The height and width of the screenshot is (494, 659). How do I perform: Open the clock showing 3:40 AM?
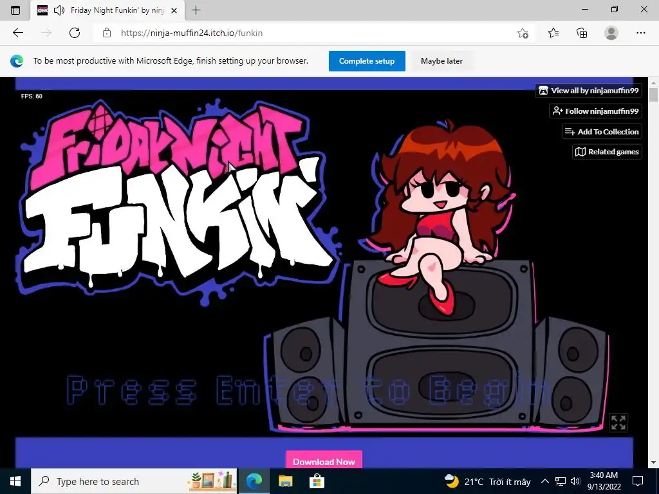coord(604,481)
